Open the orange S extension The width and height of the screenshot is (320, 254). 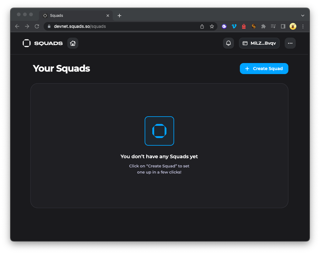coord(254,26)
